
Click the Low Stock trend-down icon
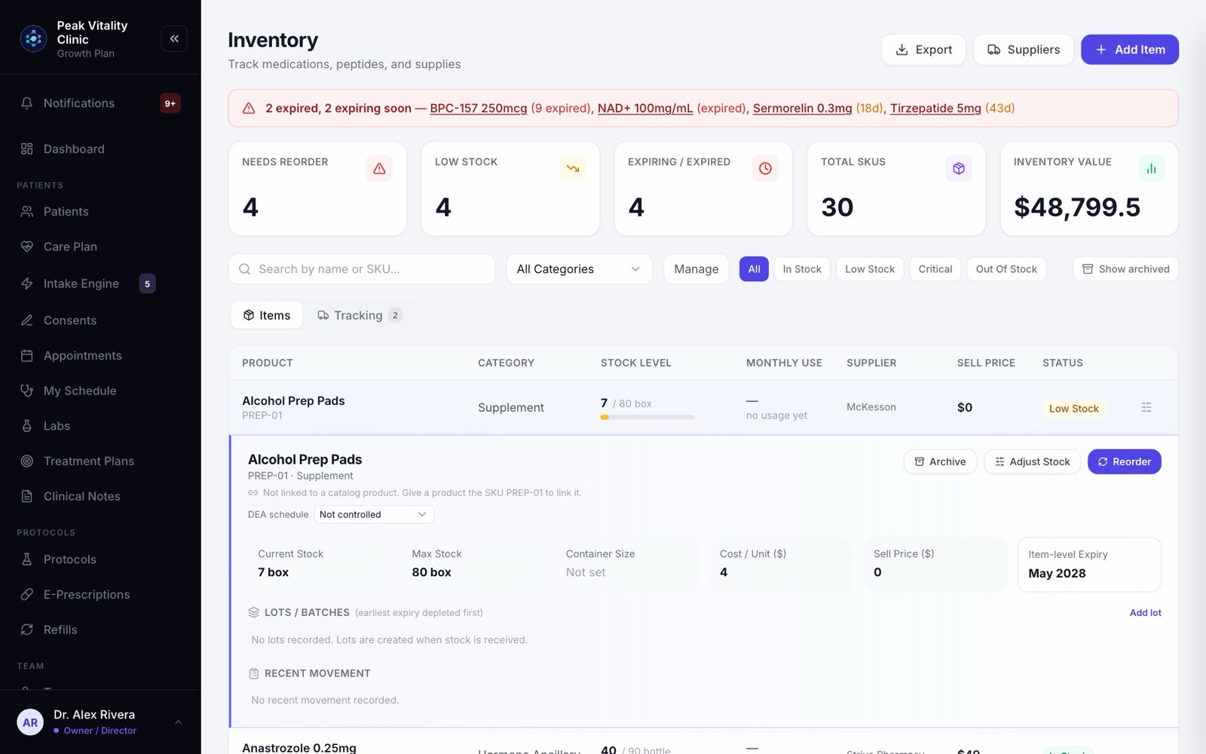coord(572,168)
